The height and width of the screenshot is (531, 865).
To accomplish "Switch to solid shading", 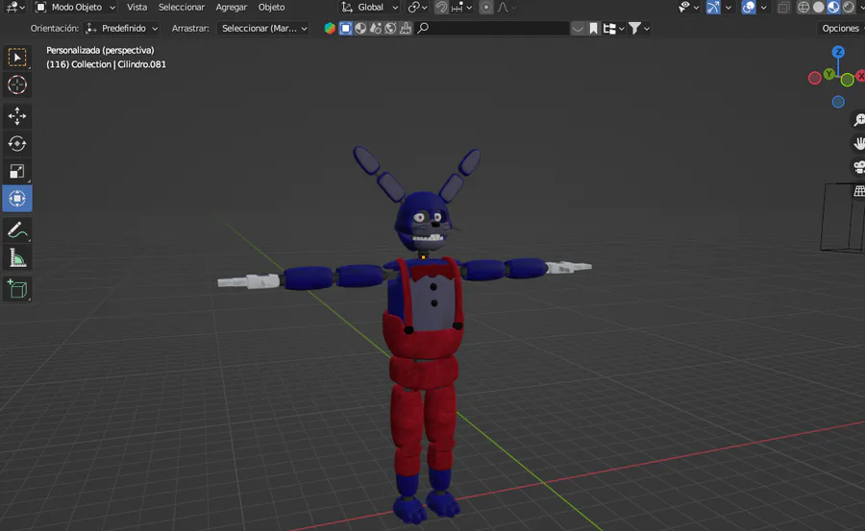I will tap(819, 7).
